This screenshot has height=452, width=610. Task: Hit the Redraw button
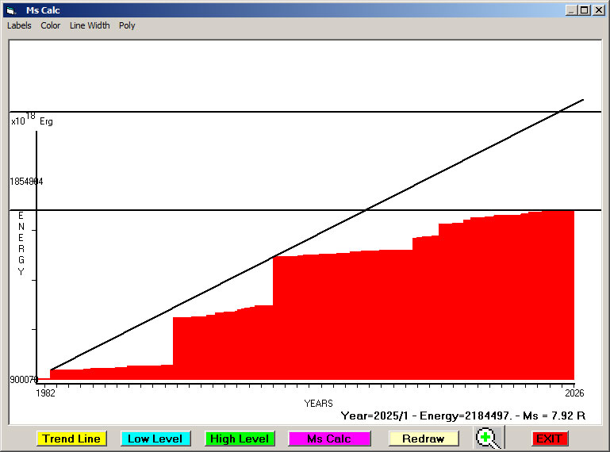coord(424,439)
